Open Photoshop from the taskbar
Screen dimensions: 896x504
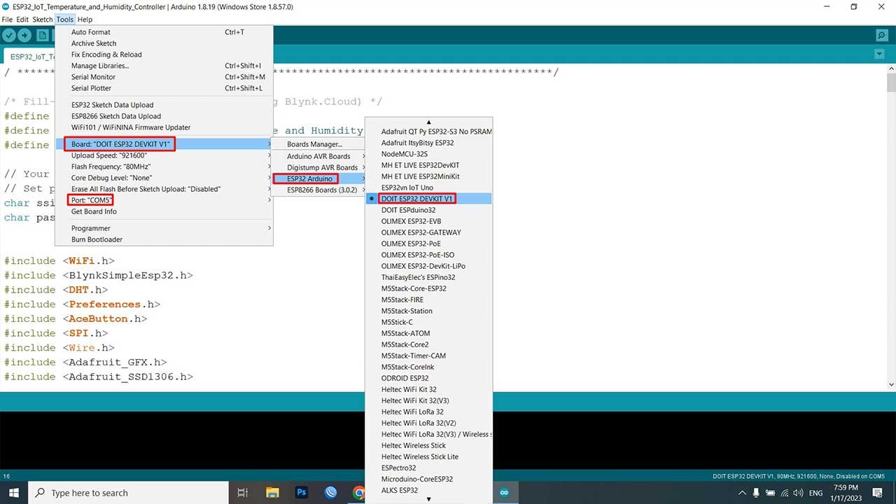pyautogui.click(x=302, y=493)
